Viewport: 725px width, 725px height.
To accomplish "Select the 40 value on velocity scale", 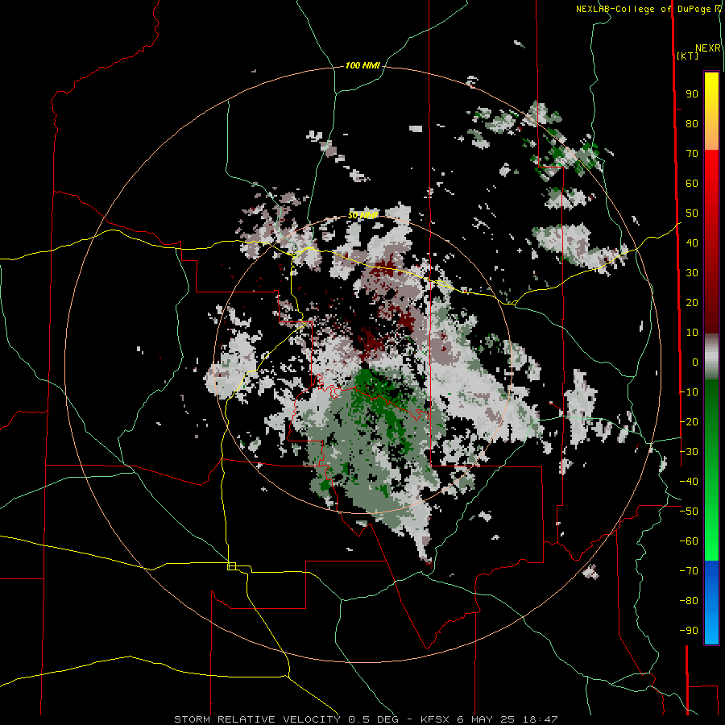I will (x=692, y=242).
